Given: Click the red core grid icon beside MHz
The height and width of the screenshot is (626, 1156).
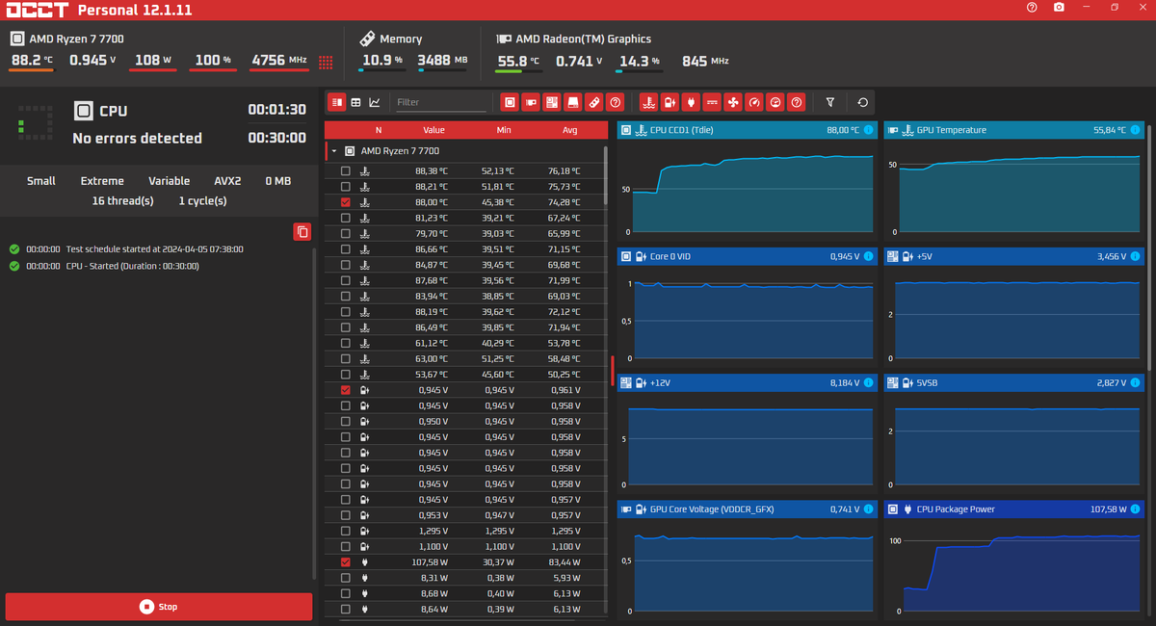Looking at the screenshot, I should point(326,62).
